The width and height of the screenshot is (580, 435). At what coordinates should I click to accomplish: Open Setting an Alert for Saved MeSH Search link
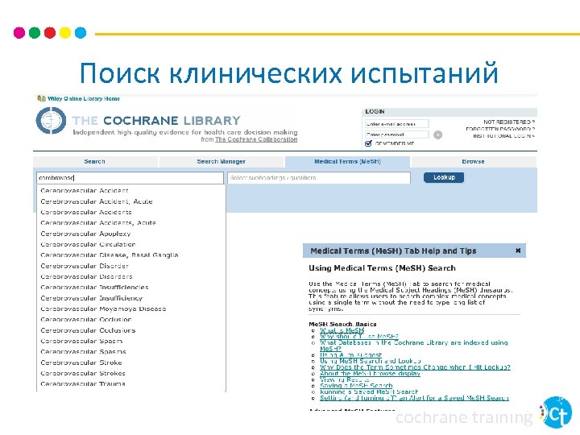click(x=414, y=398)
